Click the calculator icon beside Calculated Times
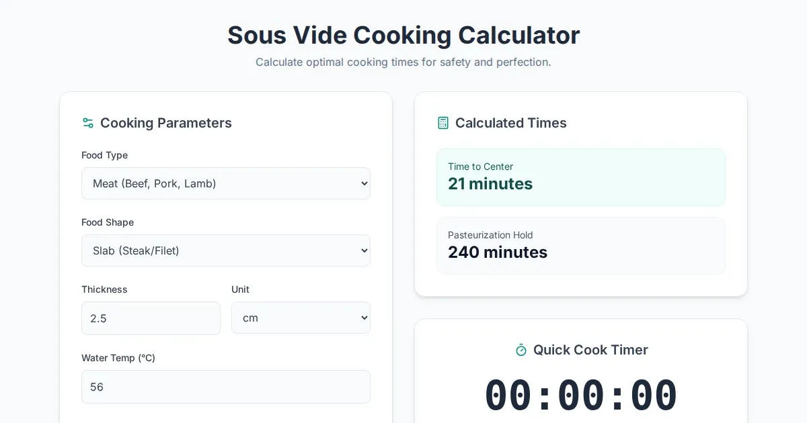Screen dimensions: 807x423 coord(443,123)
